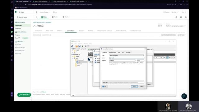Screen dimensions: 199x112
Task: Switch to the TLS tab in Connection Settings
Action: [123, 53]
